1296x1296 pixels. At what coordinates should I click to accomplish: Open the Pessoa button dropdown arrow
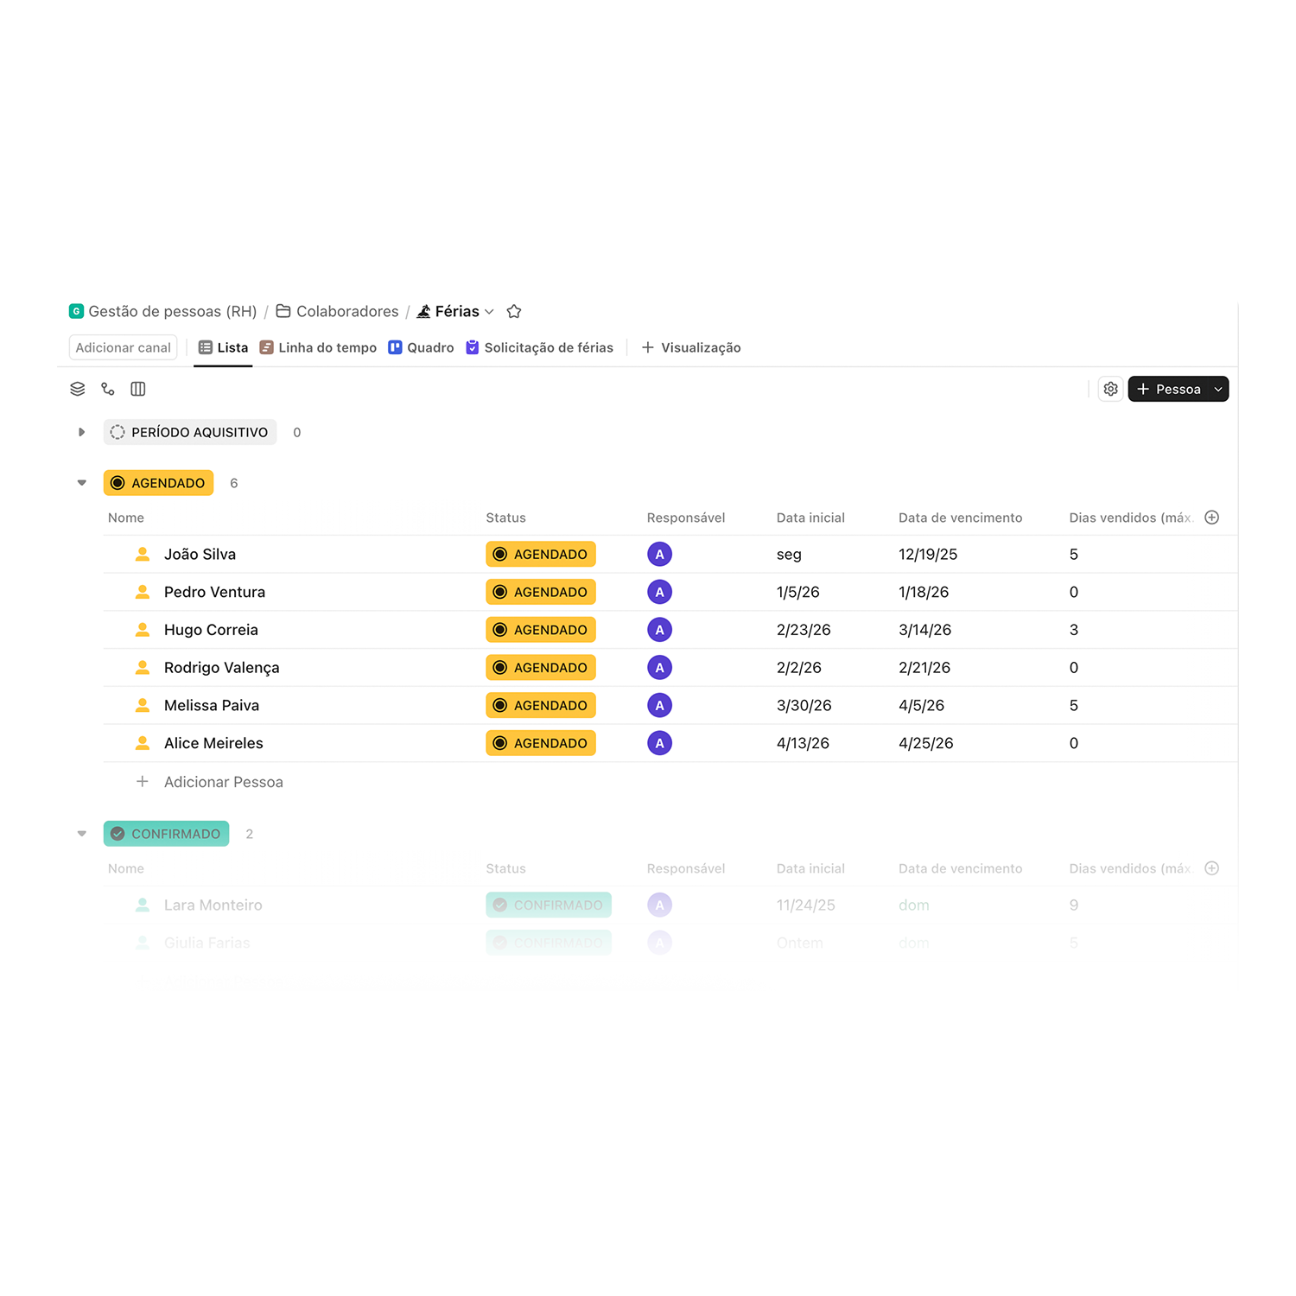pos(1218,390)
